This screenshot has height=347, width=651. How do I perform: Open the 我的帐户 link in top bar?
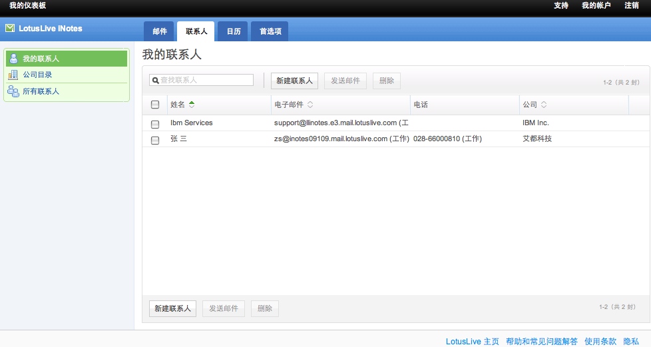tap(596, 5)
